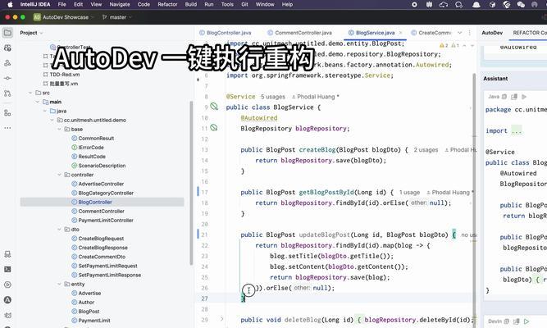Select the AutoDev panel tab
This screenshot has height=328, width=547.
pos(492,33)
